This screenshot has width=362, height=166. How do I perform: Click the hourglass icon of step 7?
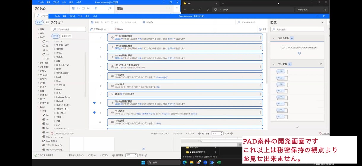[112, 94]
